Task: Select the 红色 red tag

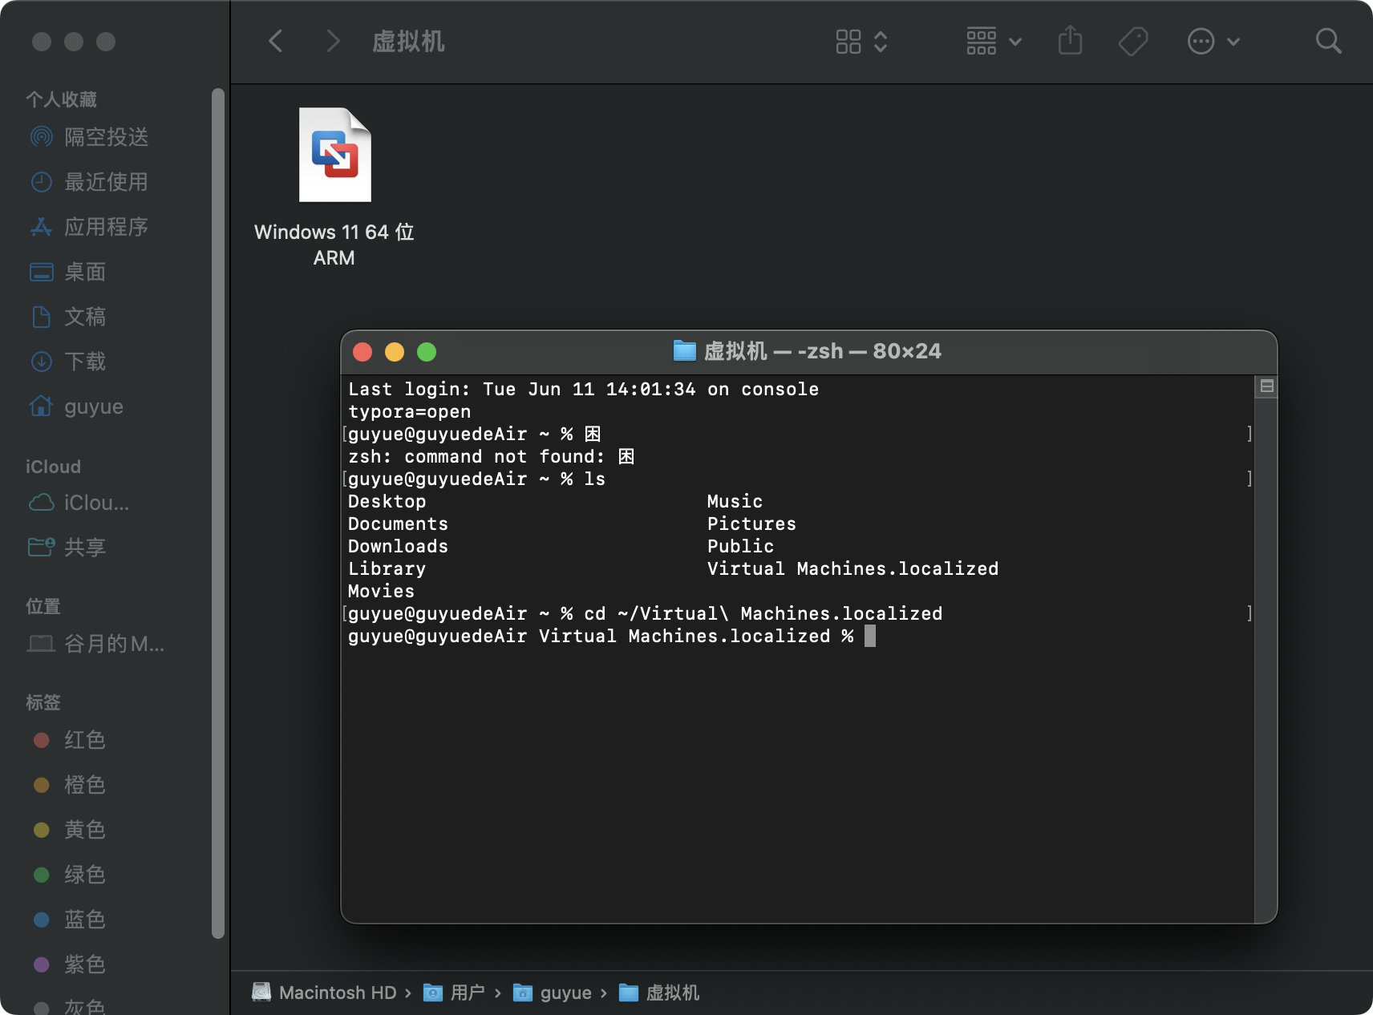Action: [x=69, y=740]
